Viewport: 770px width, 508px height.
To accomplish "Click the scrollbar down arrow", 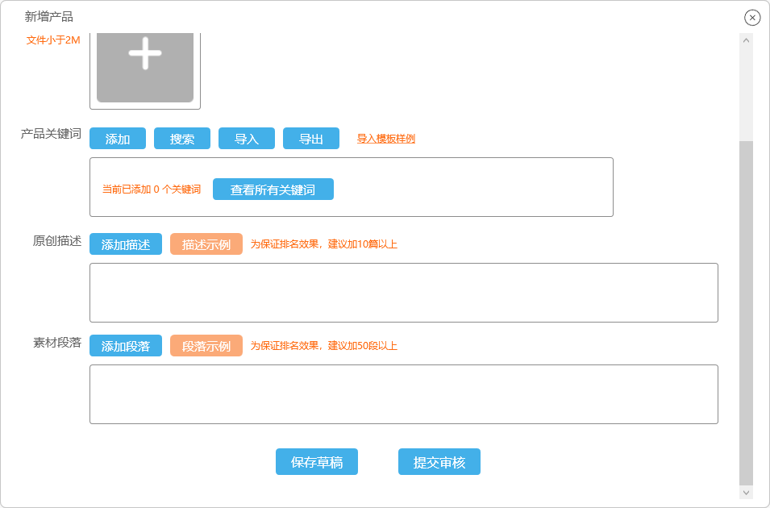I will (x=746, y=493).
